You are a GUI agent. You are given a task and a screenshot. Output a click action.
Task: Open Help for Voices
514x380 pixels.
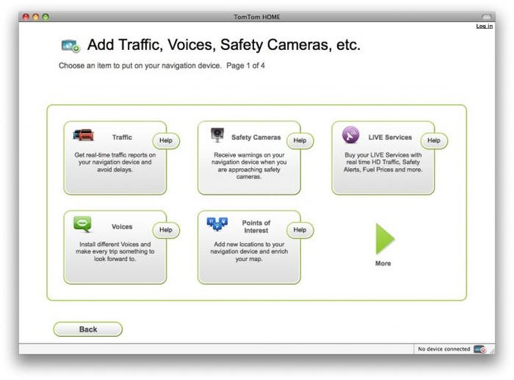(166, 229)
